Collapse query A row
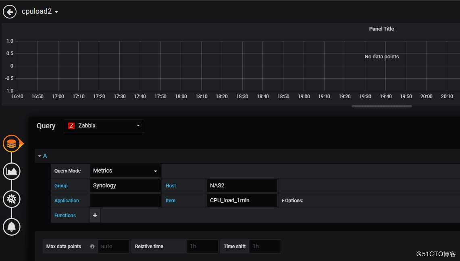This screenshot has width=460, height=261. coord(40,156)
